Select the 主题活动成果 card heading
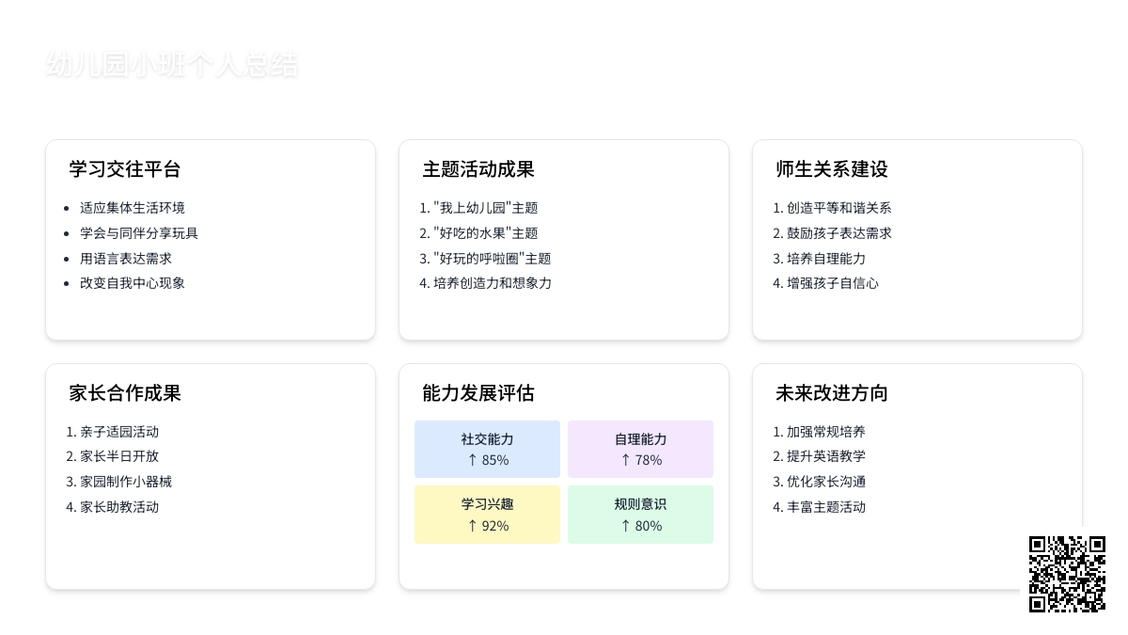1128x635 pixels. (x=478, y=169)
